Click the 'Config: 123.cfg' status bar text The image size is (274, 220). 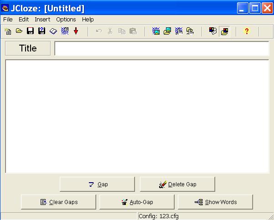point(159,216)
